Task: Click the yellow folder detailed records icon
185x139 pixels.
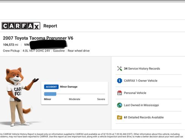Action: 119,117
